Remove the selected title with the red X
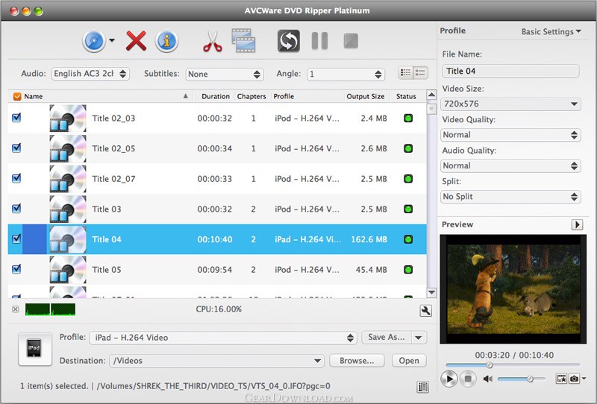Viewport: 597px width, 404px height. coord(136,41)
